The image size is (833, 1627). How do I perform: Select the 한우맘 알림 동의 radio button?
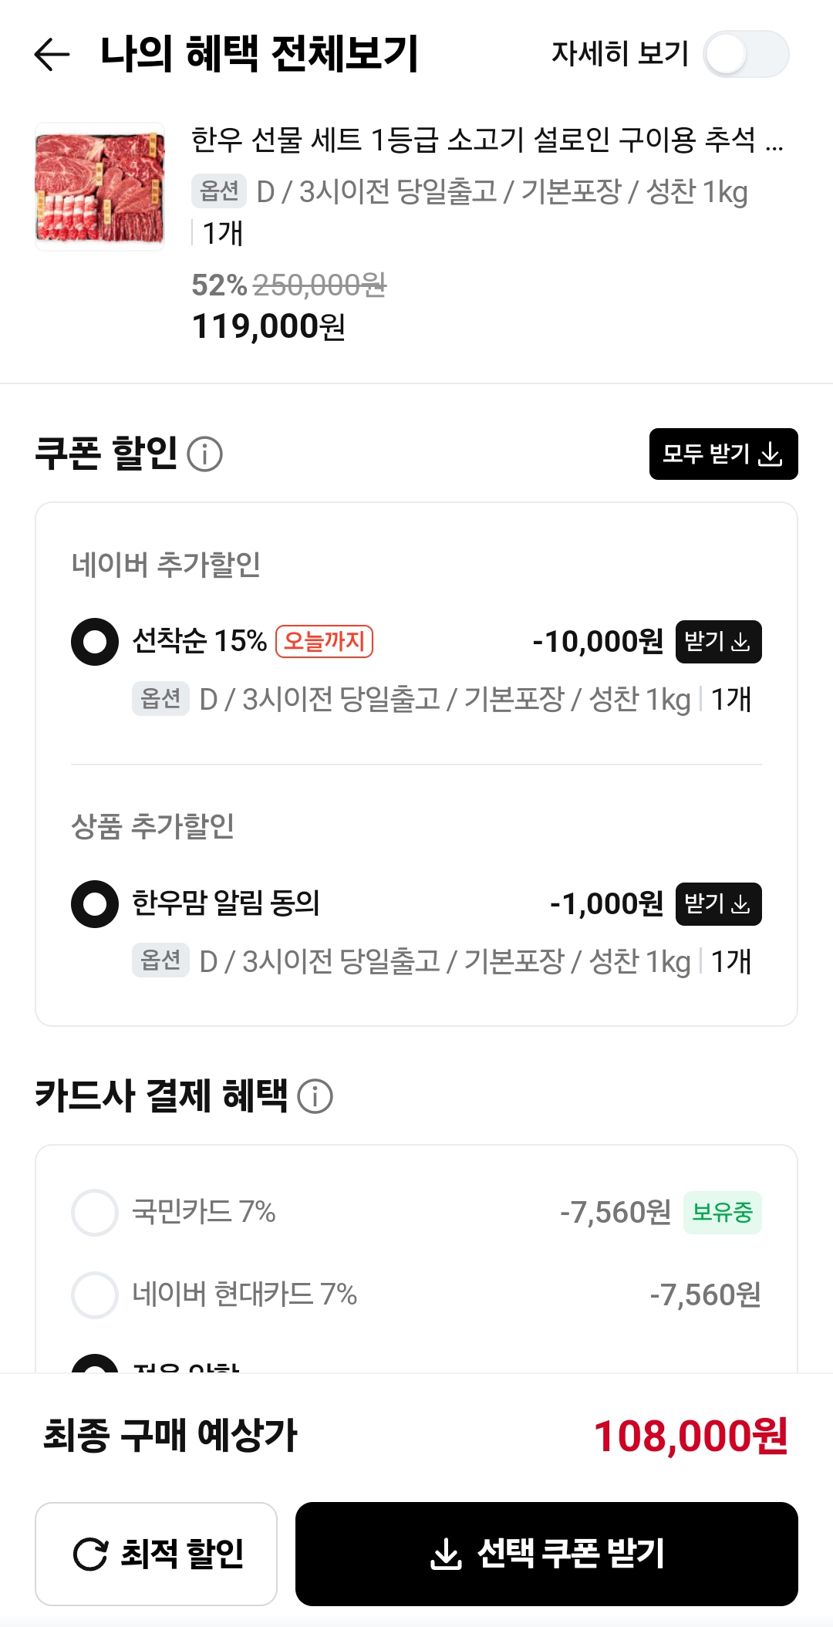tap(95, 904)
